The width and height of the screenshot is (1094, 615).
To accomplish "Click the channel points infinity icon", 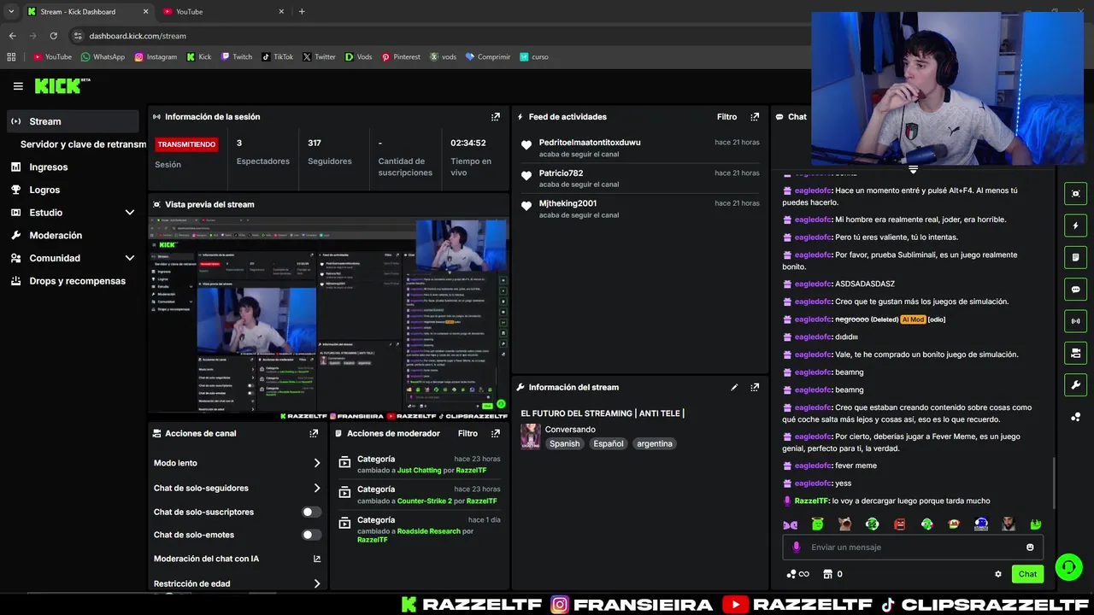I will click(797, 574).
